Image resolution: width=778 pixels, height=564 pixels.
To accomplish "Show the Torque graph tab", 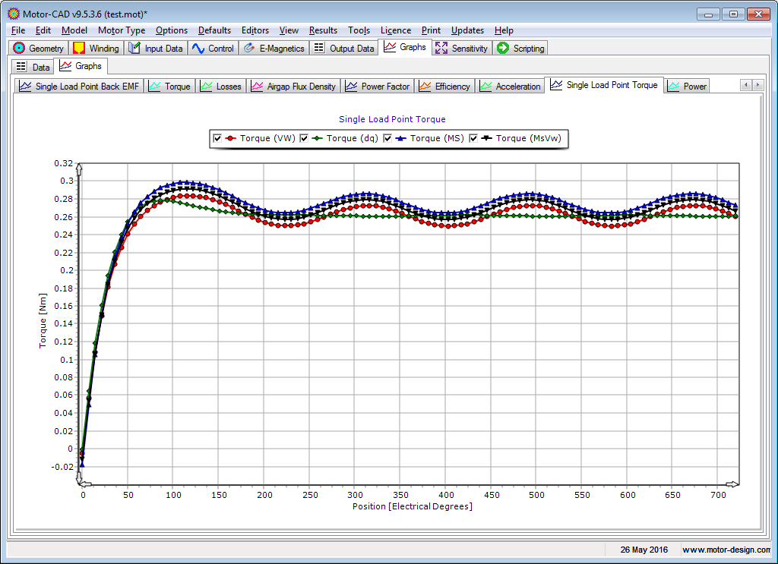I will [x=169, y=87].
